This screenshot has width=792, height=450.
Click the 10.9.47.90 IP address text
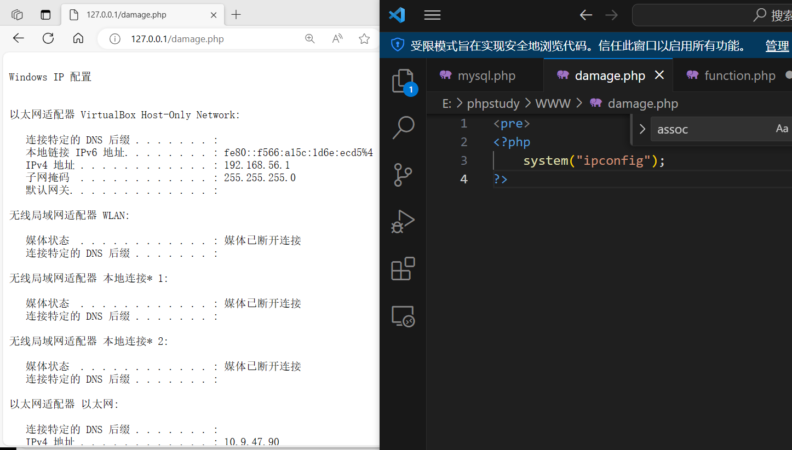[x=251, y=441]
